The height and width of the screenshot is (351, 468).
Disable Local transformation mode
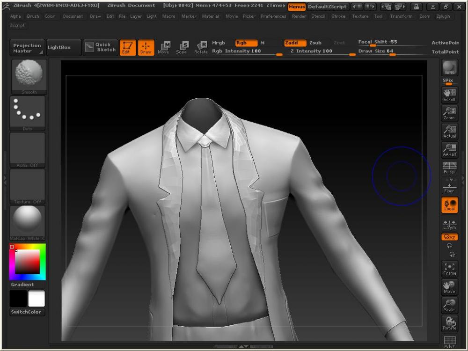449,205
